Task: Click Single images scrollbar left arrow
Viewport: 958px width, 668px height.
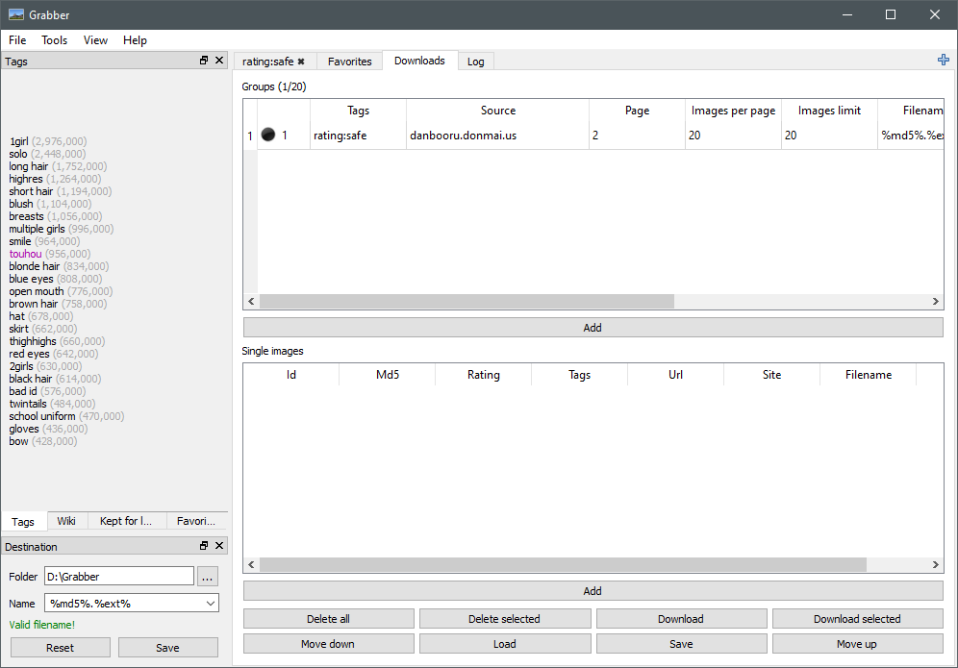Action: coord(251,565)
